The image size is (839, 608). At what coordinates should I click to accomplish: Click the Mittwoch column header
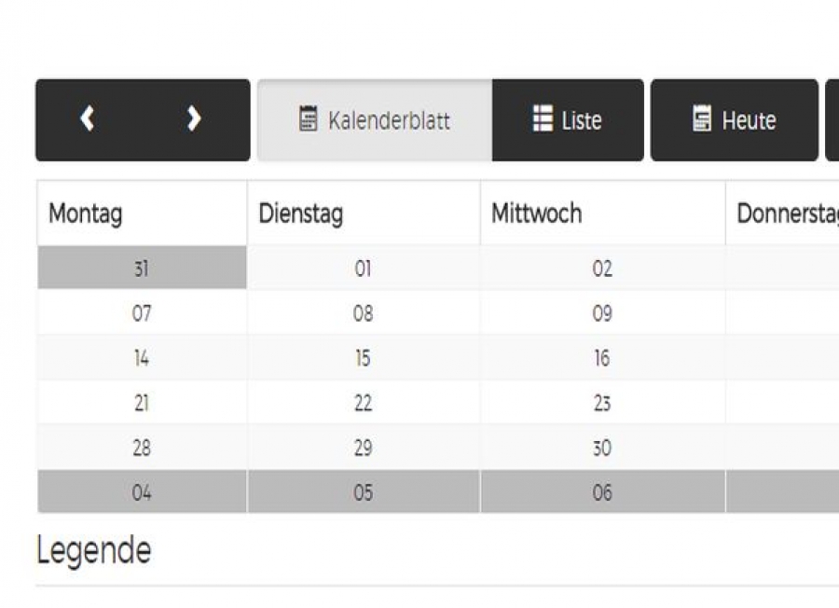coord(536,214)
